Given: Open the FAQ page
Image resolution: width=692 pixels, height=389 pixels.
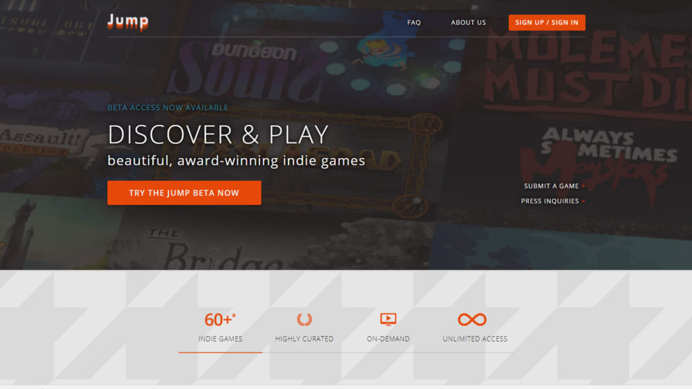Looking at the screenshot, I should click(x=414, y=22).
